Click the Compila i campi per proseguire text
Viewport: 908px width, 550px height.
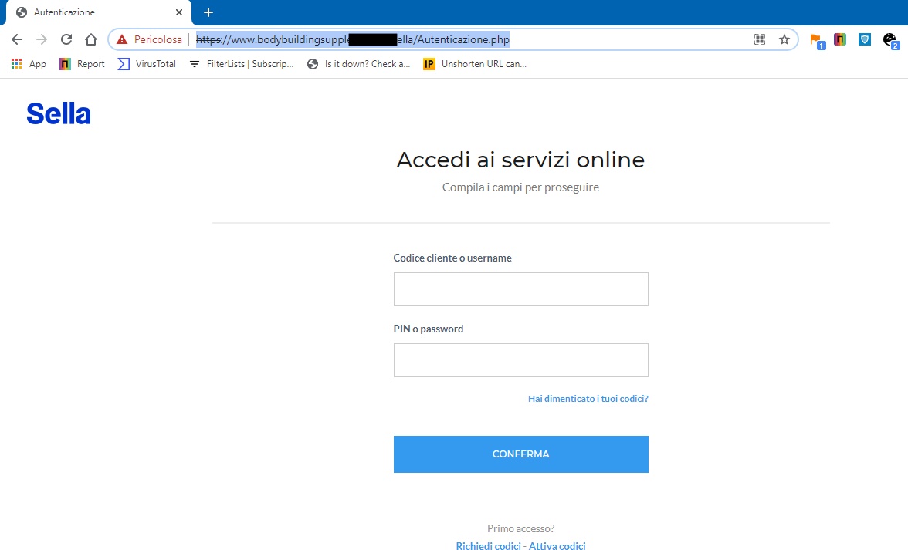(520, 187)
